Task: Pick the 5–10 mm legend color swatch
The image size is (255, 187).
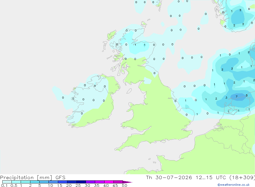Action: click(x=44, y=182)
